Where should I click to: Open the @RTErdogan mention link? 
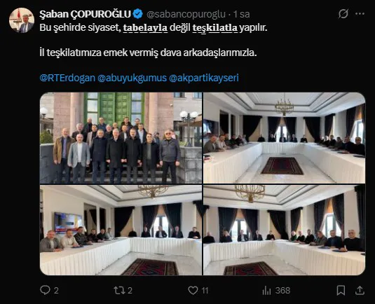[x=67, y=78]
